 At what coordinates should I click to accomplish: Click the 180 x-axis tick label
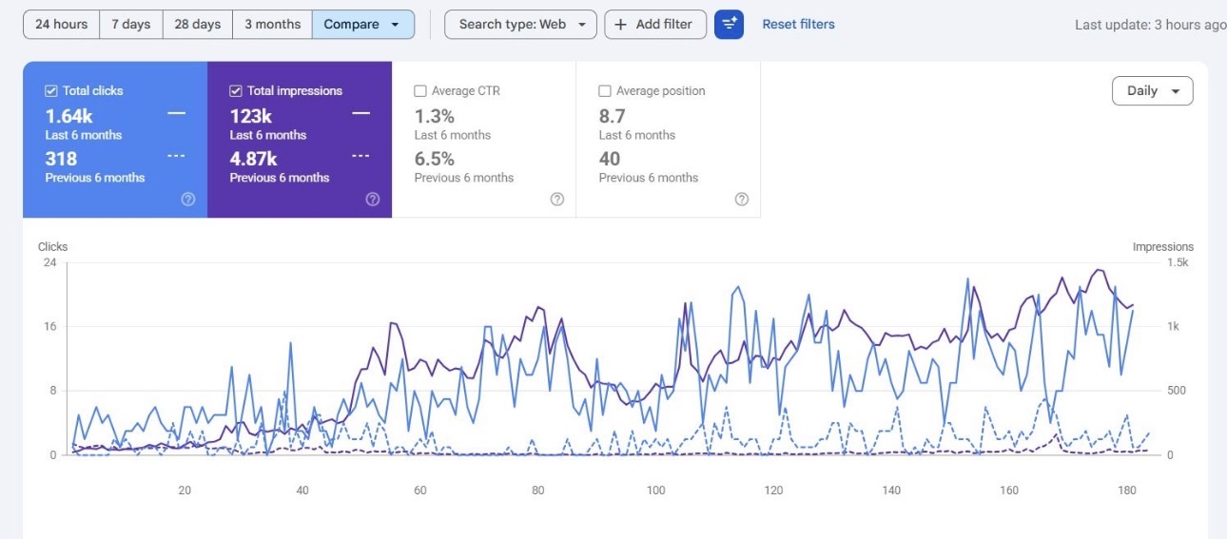tap(1127, 491)
